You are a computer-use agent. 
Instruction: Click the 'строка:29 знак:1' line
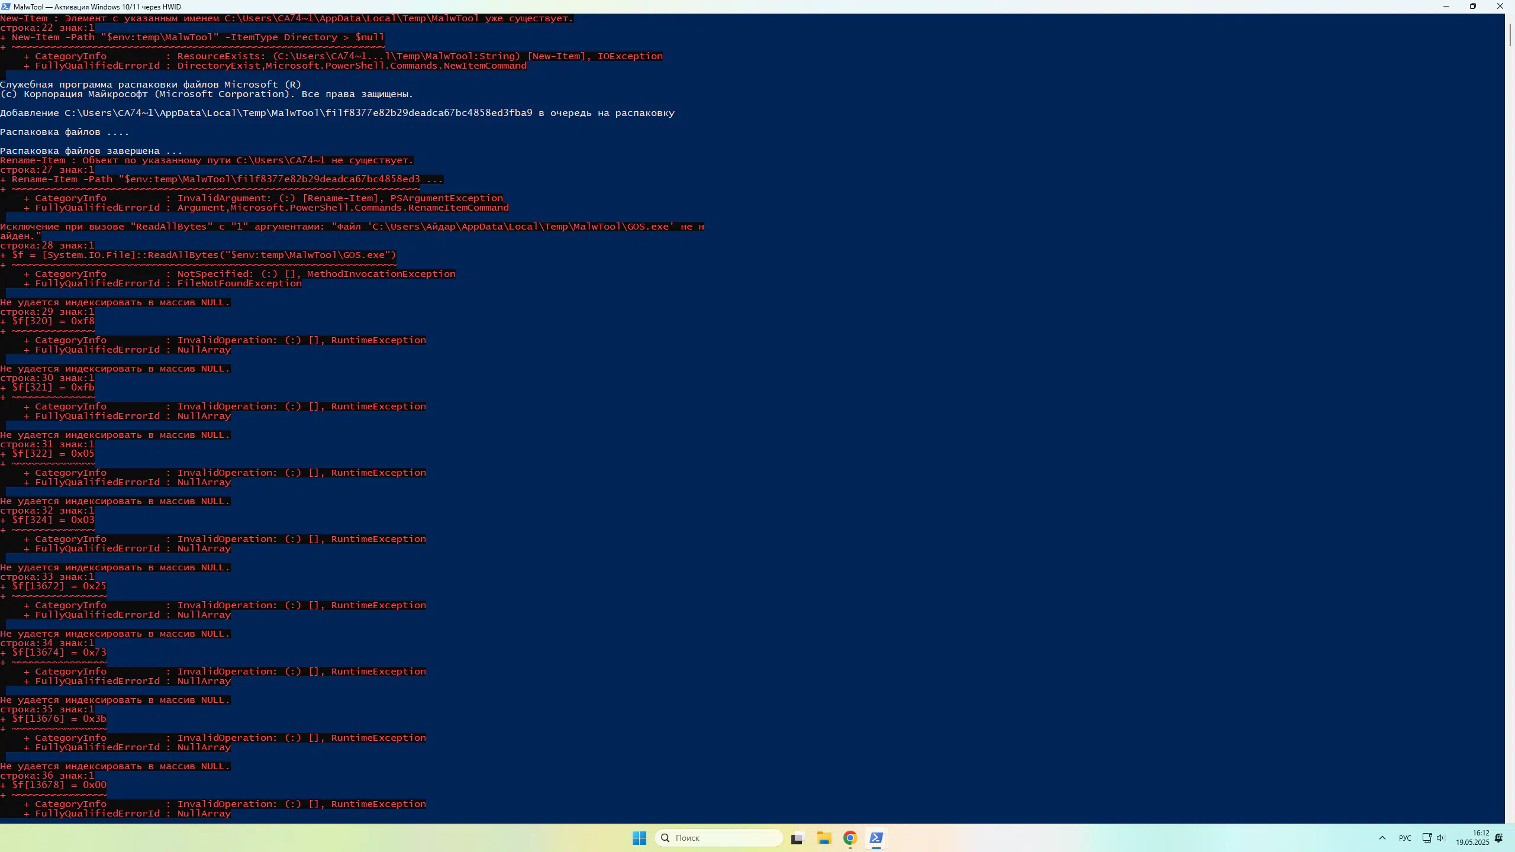point(47,312)
